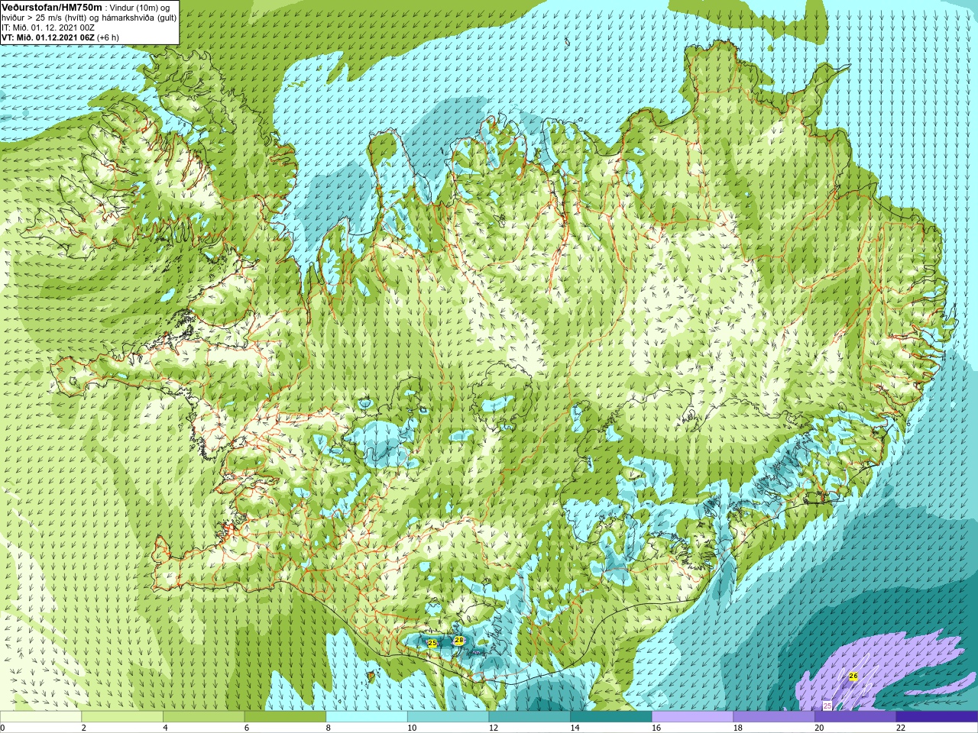The width and height of the screenshot is (978, 733).
Task: Click the 'IT: Mið. 01. 12. 2021 00Z' line
Action: [x=48, y=27]
